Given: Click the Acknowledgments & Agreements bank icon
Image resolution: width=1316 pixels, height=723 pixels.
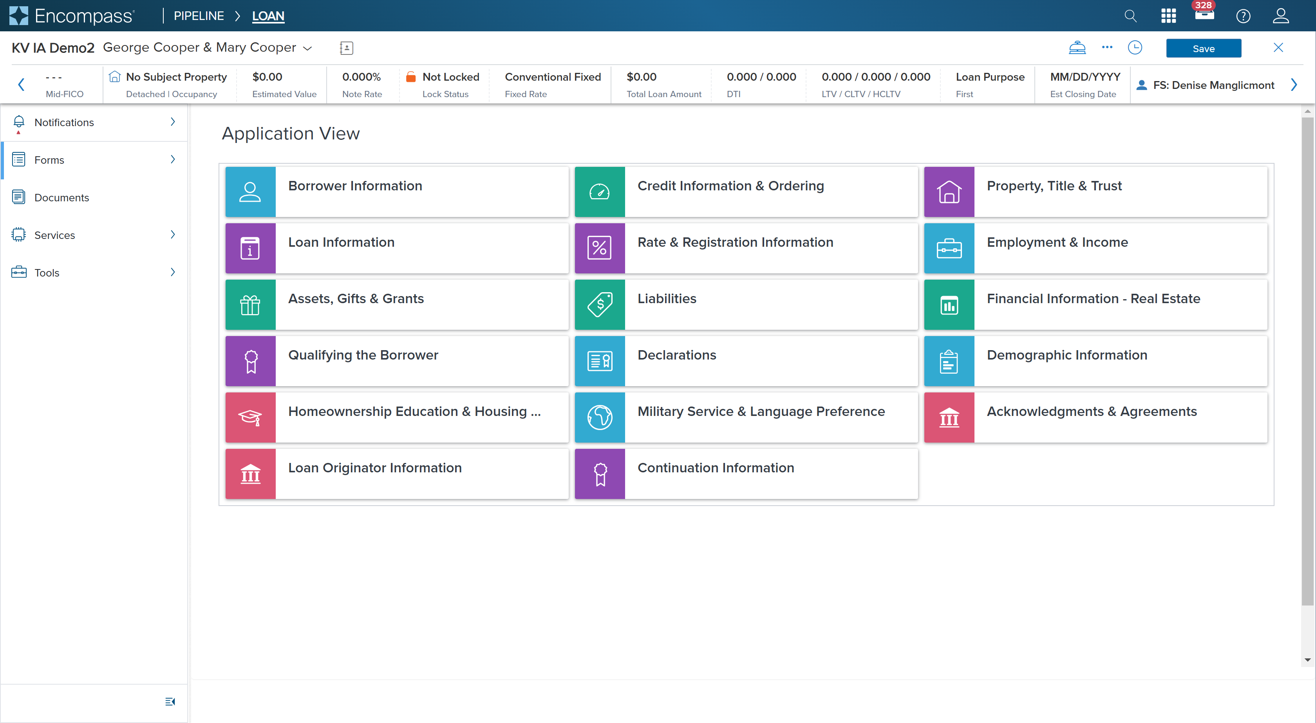Looking at the screenshot, I should tap(949, 418).
